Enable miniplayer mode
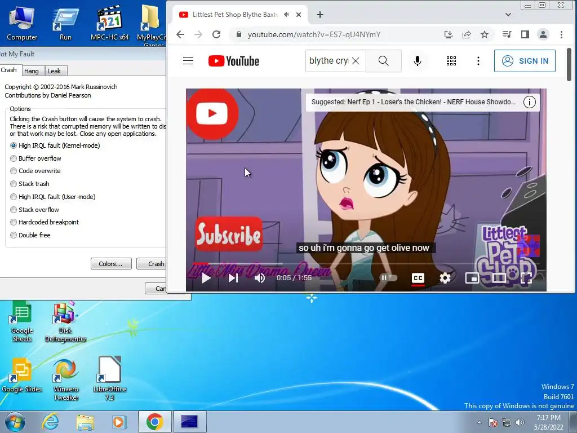Image resolution: width=577 pixels, height=433 pixels. (472, 278)
